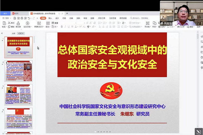203x135 pixels.
Task: Open the 文件 (File) menu dropdown
Action: [x=6, y=18]
